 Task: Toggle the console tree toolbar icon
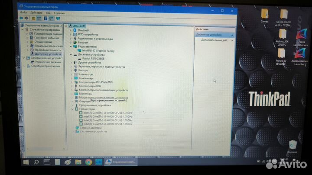click(x=39, y=19)
